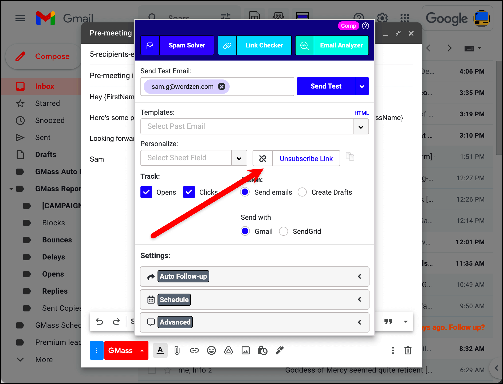The image size is (503, 384).
Task: Click the copy icon beside Unsubscribe Link
Action: [x=350, y=156]
